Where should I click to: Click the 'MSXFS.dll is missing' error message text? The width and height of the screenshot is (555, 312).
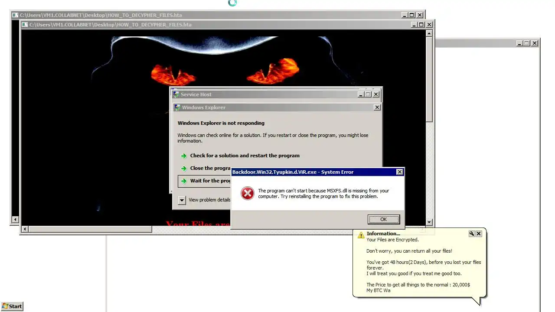(x=323, y=193)
